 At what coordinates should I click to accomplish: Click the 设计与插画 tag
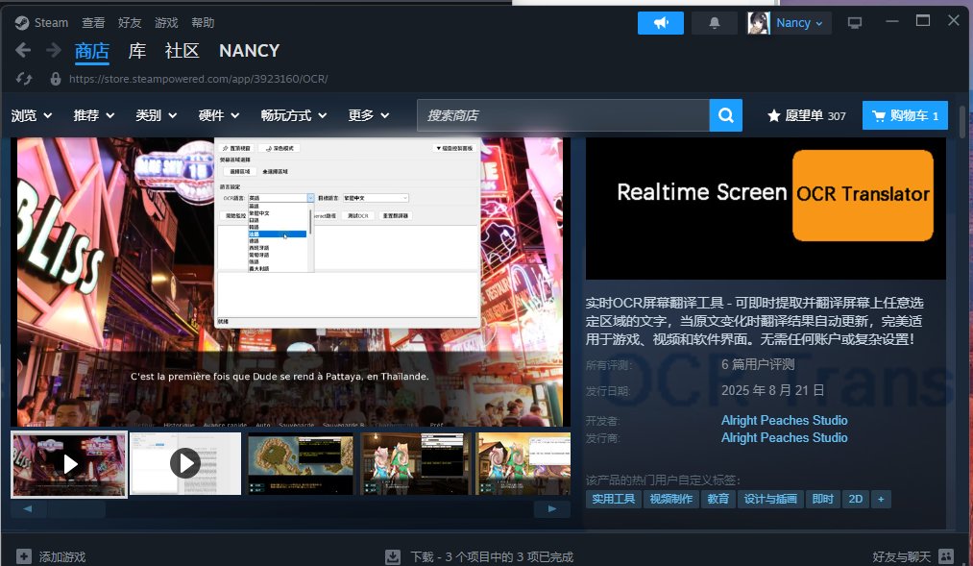pyautogui.click(x=770, y=499)
